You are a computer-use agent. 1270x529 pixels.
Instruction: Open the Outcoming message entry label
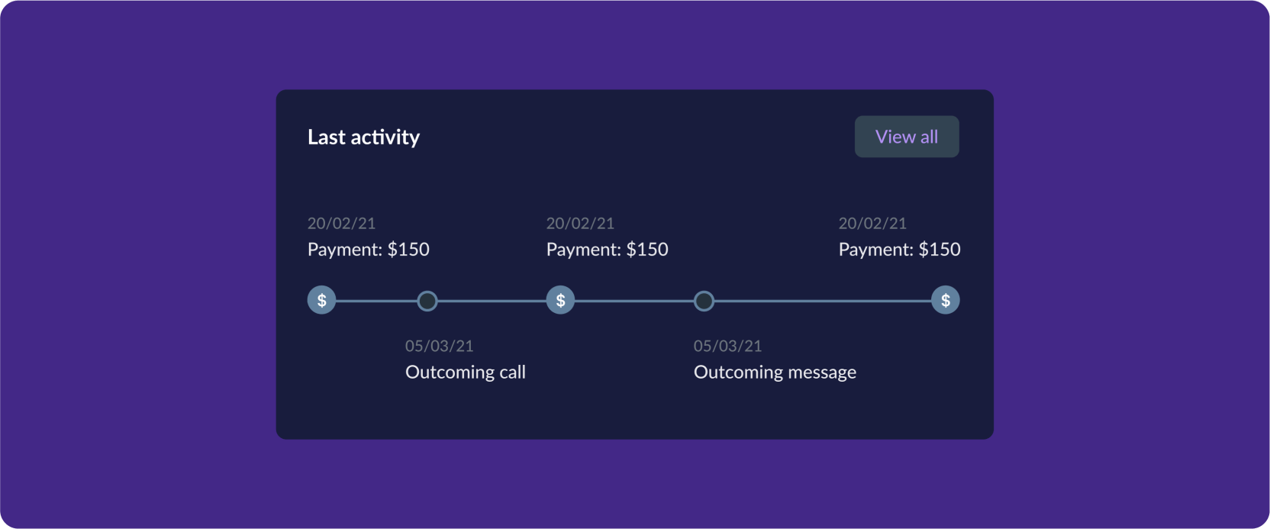click(x=775, y=373)
